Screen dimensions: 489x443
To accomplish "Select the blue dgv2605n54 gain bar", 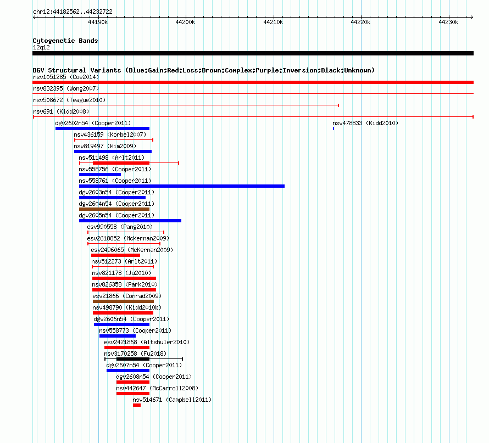I will click(130, 221).
